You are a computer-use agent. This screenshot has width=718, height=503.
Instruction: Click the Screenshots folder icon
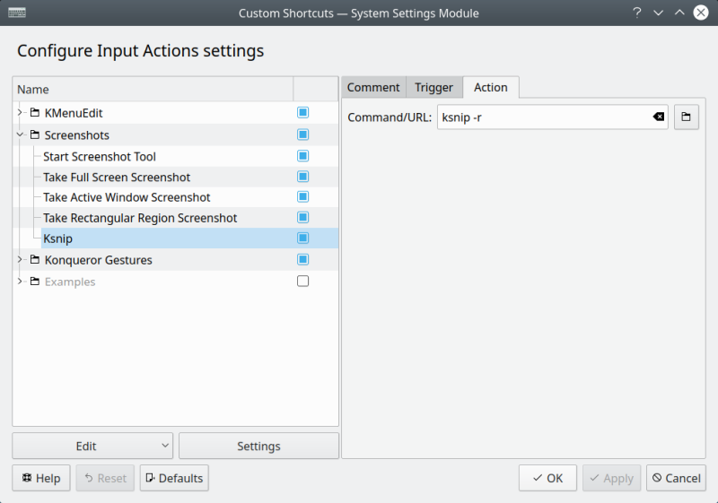(x=35, y=135)
